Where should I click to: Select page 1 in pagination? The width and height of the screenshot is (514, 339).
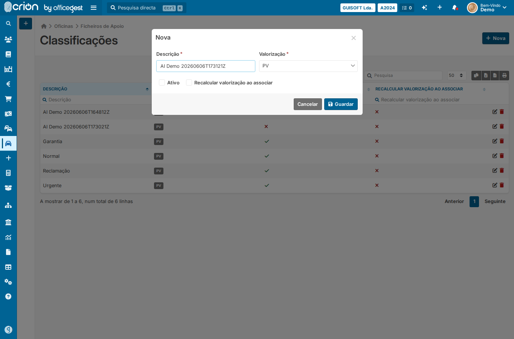[474, 202]
